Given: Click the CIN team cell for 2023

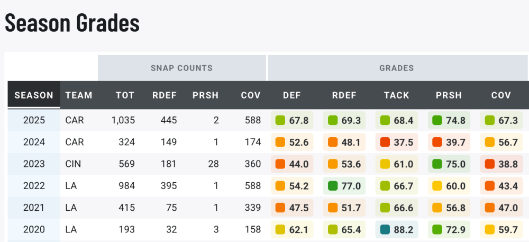Looking at the screenshot, I should coord(74,164).
